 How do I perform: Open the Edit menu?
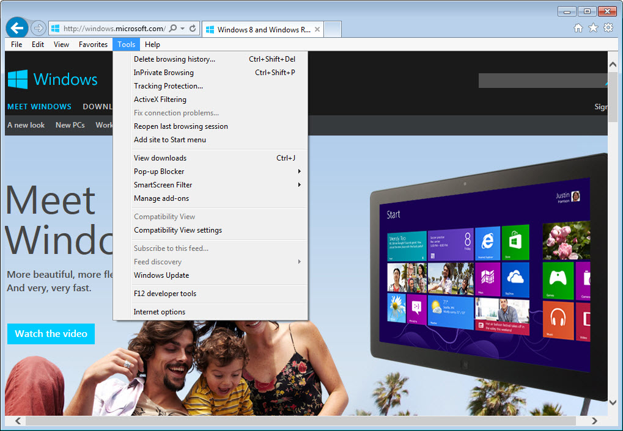pos(38,45)
